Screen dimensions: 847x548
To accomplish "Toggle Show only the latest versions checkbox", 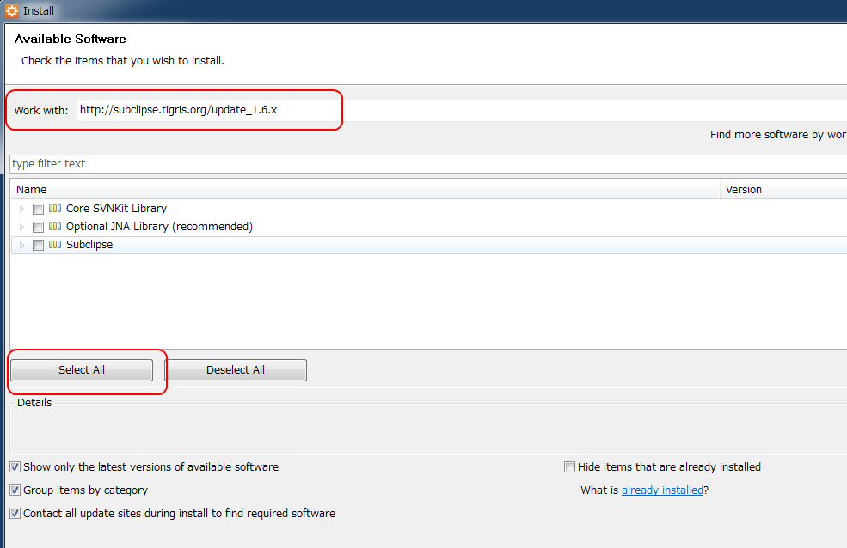I will (x=15, y=467).
